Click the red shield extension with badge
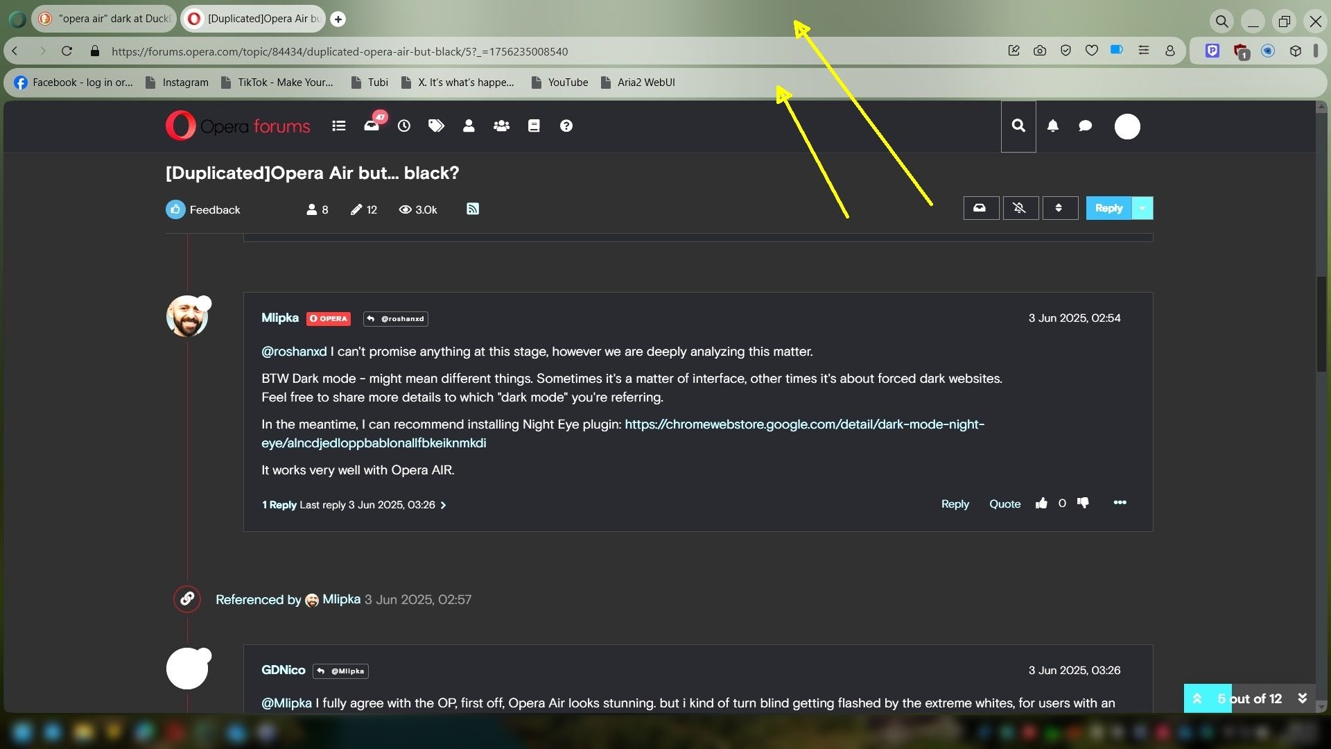This screenshot has width=1331, height=749. point(1241,51)
